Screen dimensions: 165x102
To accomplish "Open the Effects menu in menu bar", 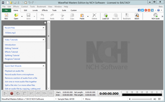I will (16, 7).
